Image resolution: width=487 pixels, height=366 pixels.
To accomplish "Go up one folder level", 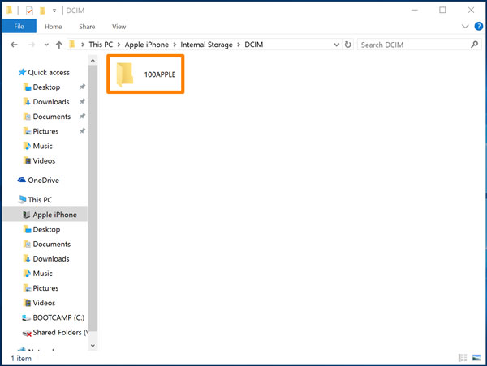I will [59, 45].
